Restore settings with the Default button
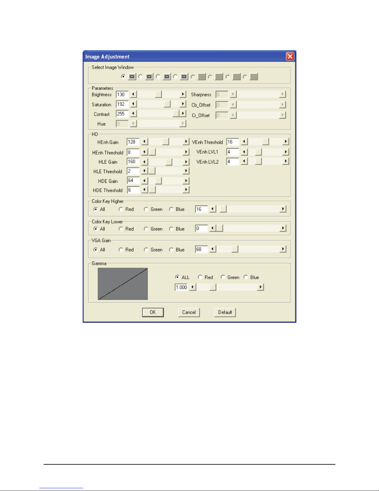Screen dimensions: 379x491 pyautogui.click(x=225, y=312)
